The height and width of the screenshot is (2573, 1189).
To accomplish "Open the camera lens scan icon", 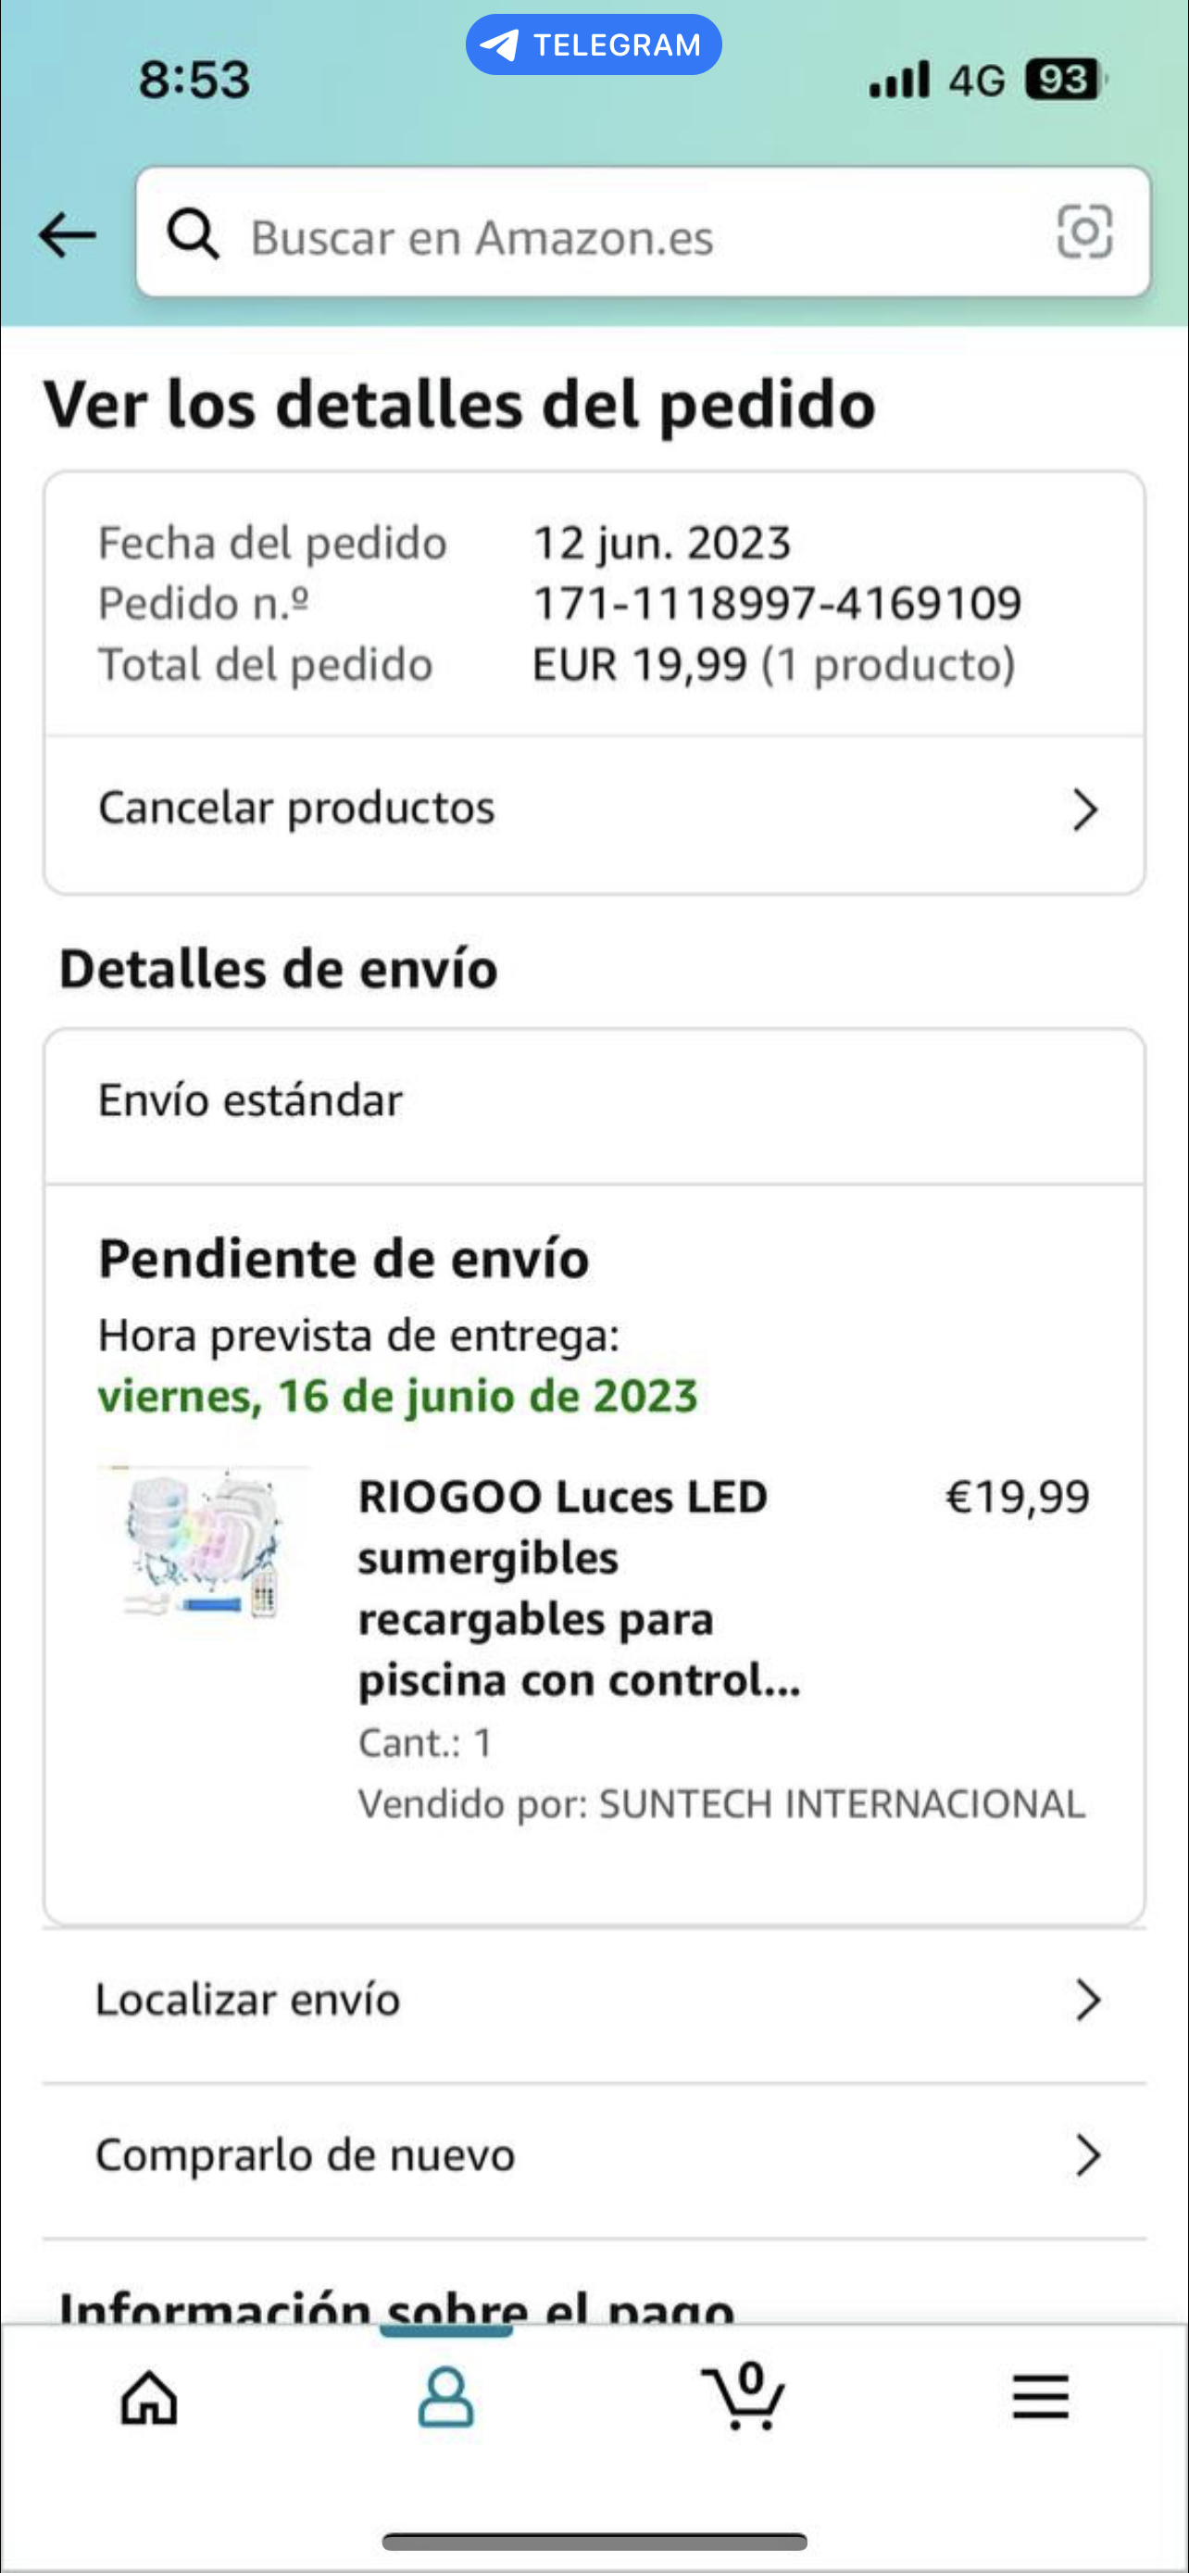I will click(x=1084, y=232).
